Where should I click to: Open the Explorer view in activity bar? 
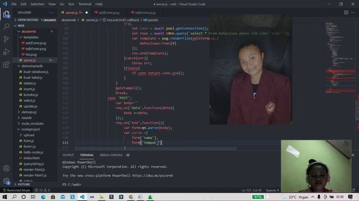coord(6,15)
